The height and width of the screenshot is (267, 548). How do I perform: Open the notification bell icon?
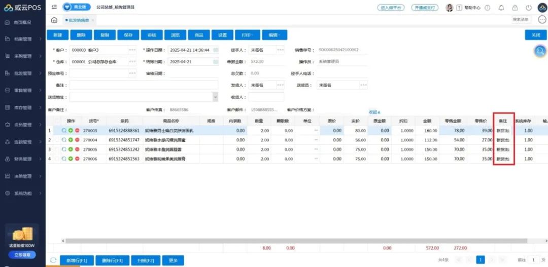click(501, 8)
